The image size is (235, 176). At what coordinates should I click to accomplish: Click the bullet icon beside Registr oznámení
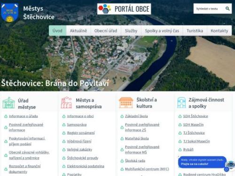tap(64, 133)
